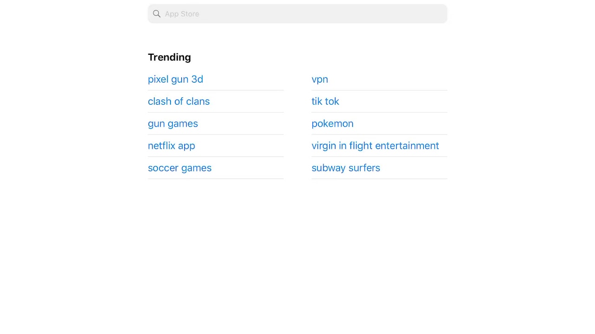The height and width of the screenshot is (334, 595).
Task: Select the vpn trending search
Action: point(320,79)
